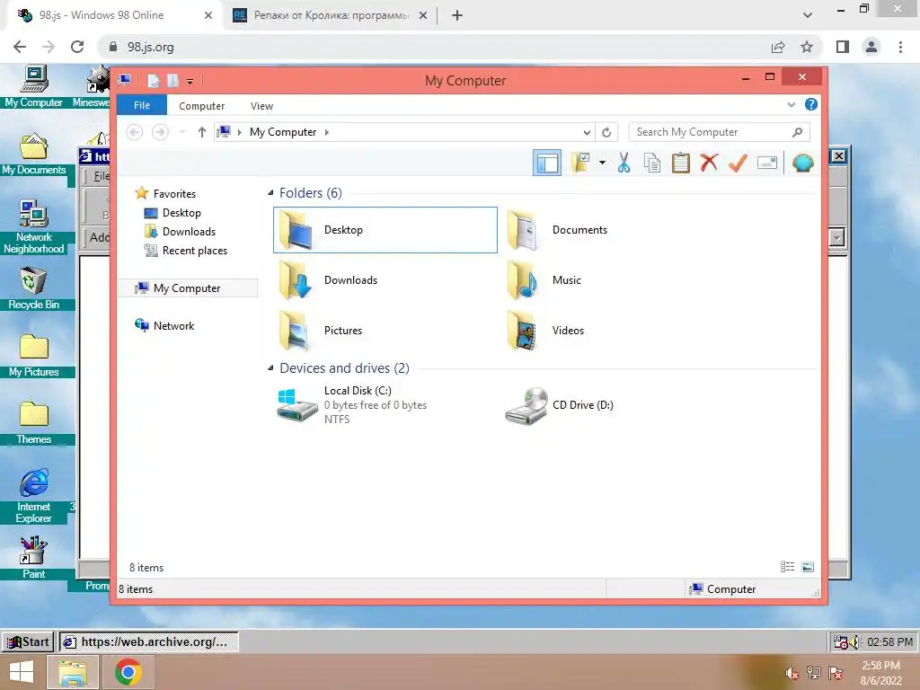Click the search magnifier icon
920x690 pixels.
[x=797, y=132]
